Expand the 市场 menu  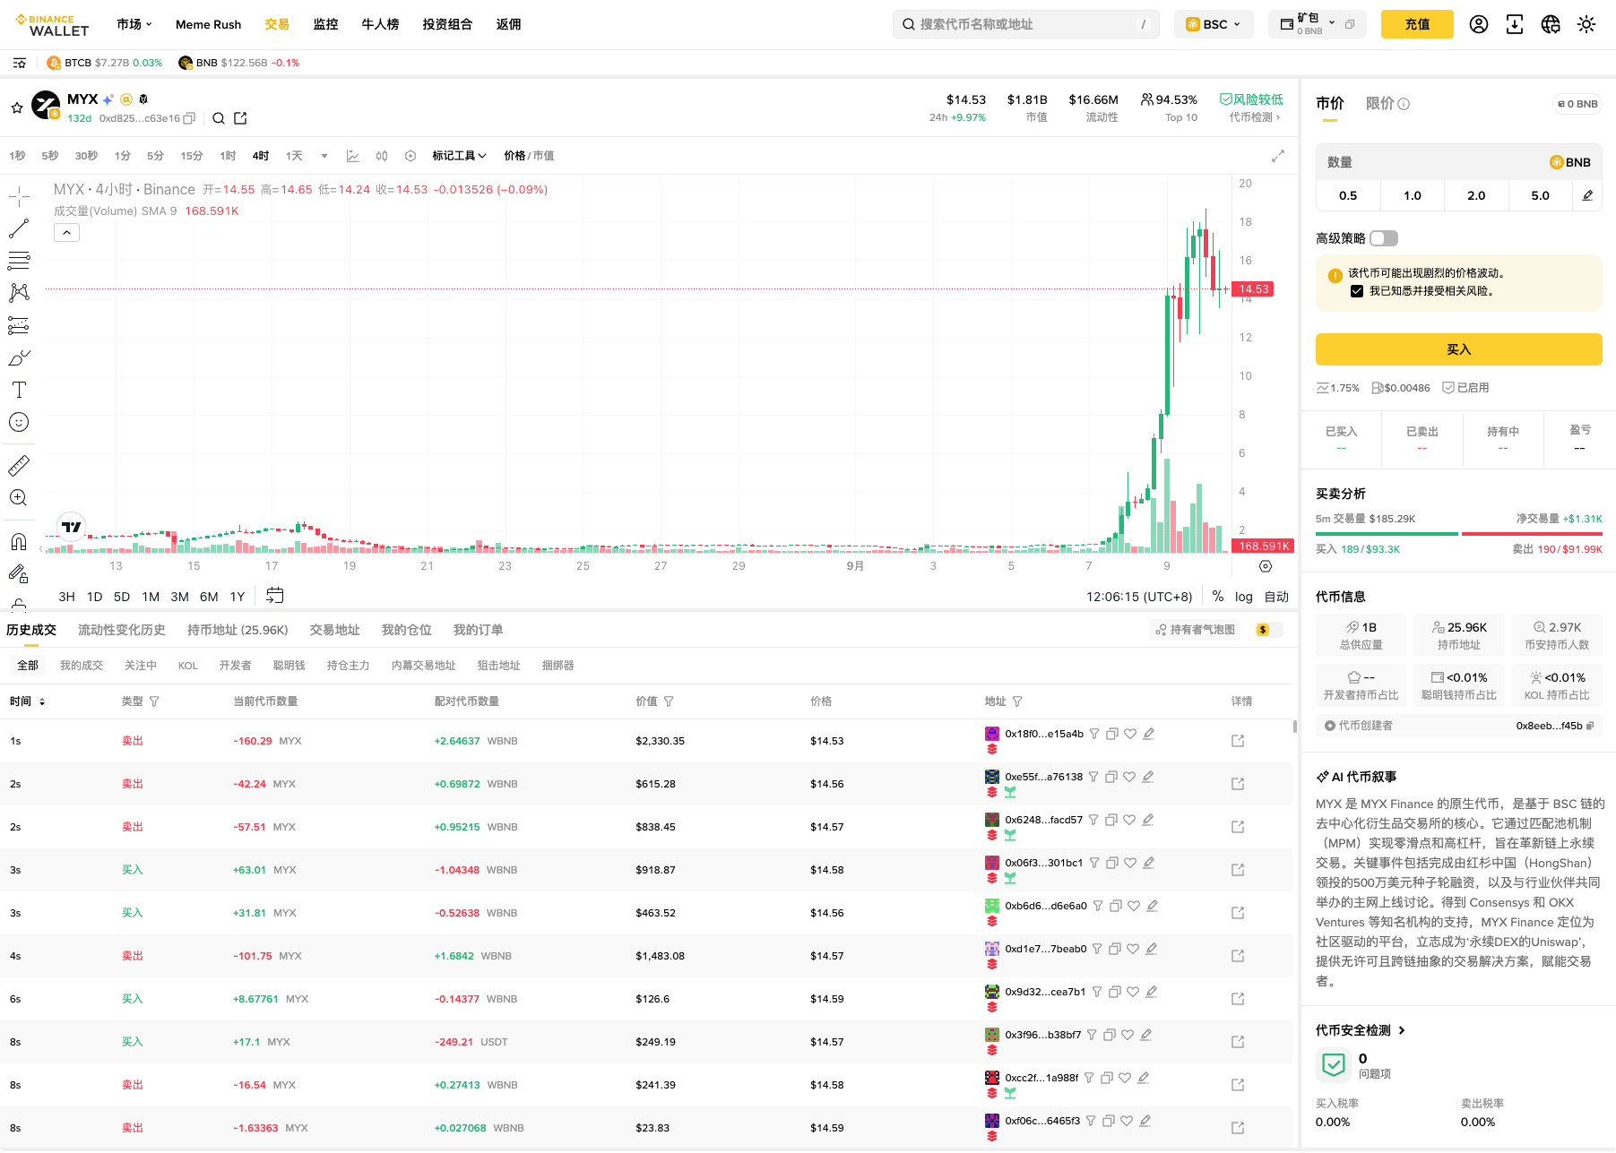click(x=134, y=24)
